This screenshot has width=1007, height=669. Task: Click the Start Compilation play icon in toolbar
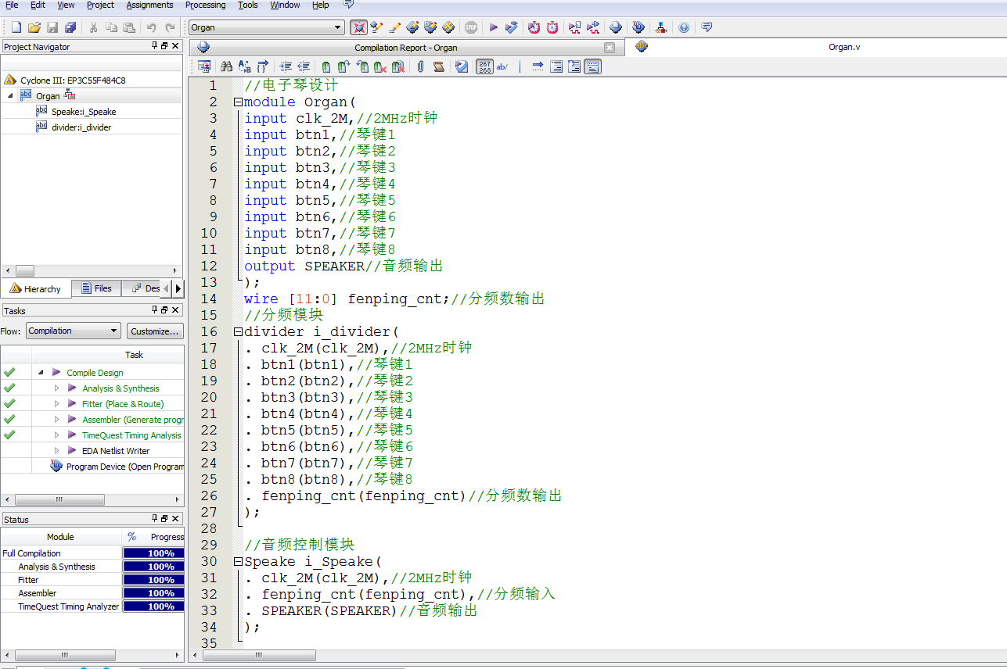[x=494, y=27]
